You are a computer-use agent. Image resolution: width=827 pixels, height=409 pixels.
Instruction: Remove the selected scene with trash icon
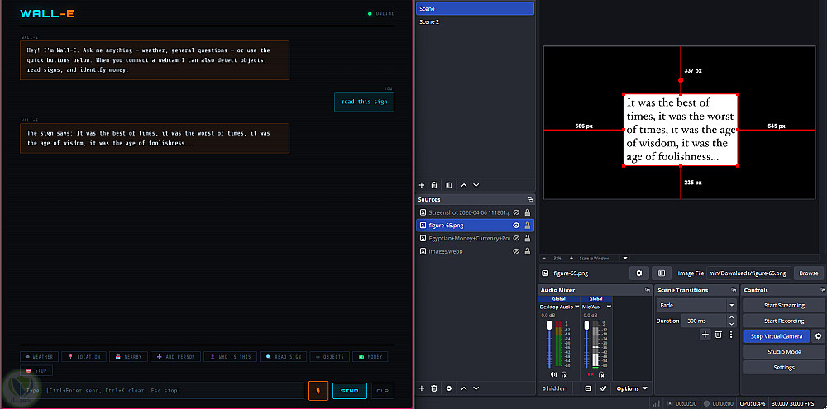pos(434,185)
